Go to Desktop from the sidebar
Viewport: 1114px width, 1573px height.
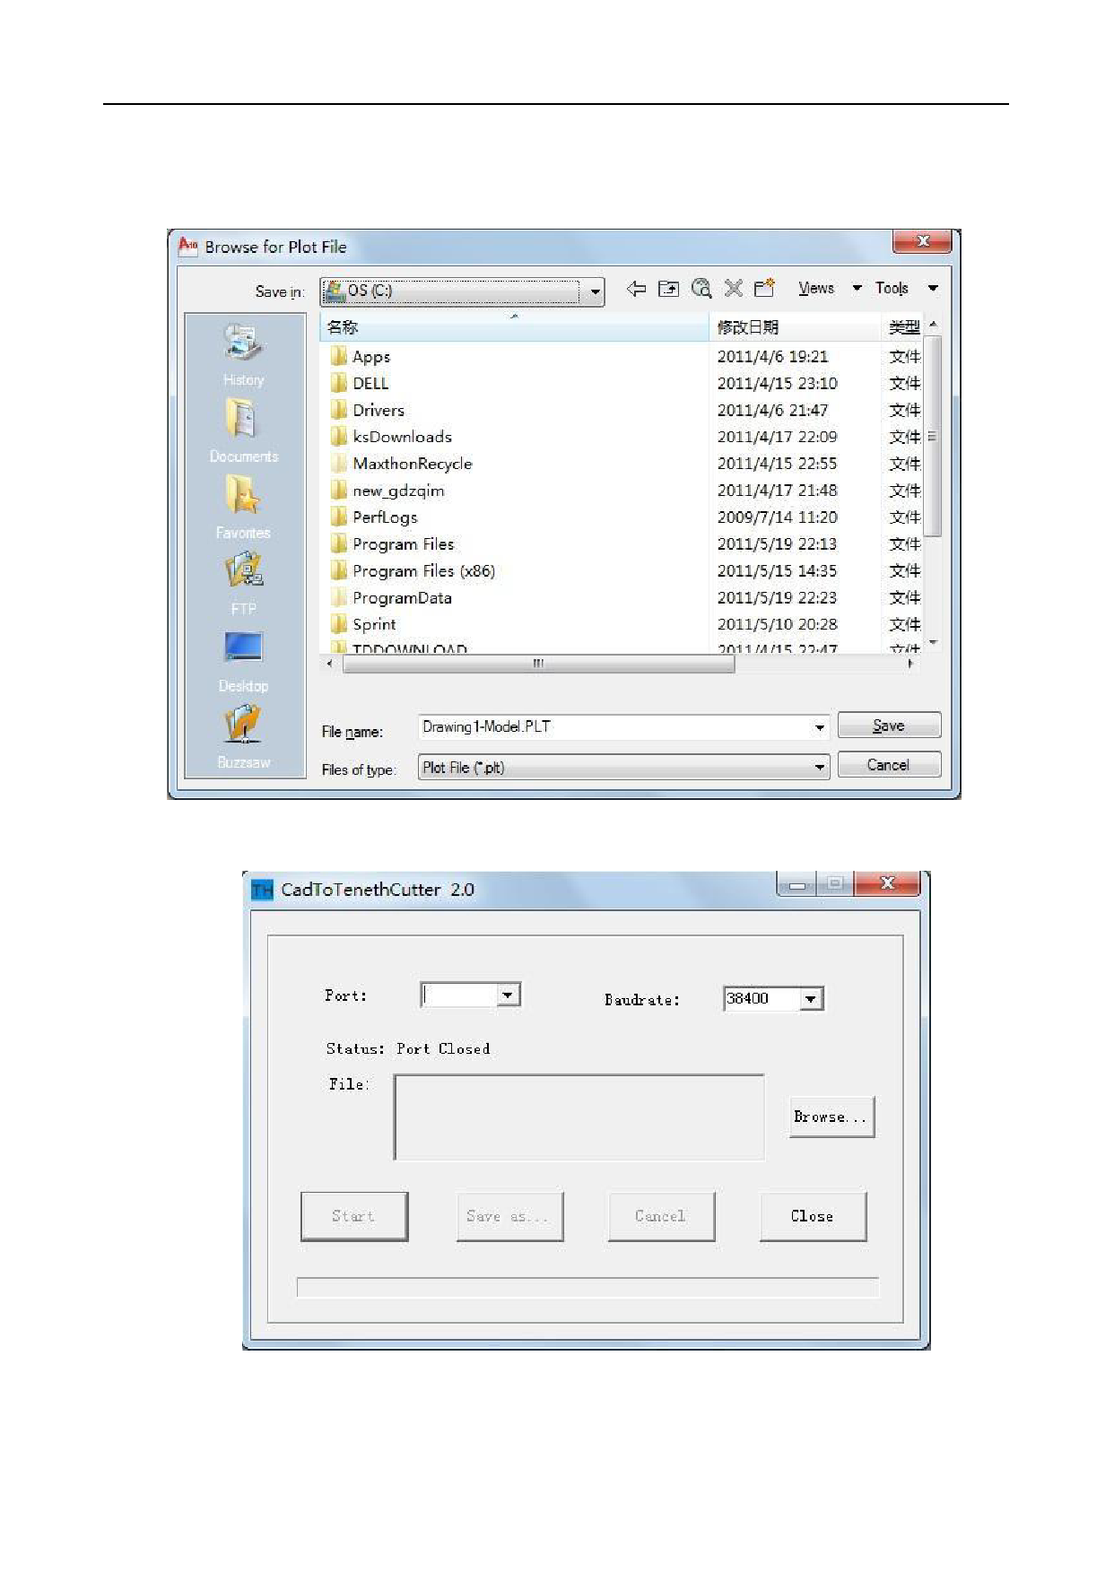click(243, 658)
